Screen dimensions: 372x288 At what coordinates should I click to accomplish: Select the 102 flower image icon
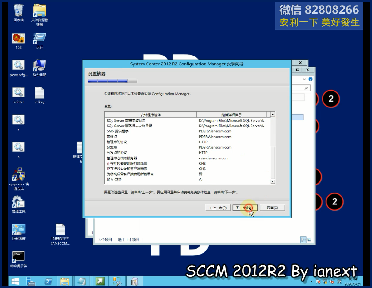(18, 41)
